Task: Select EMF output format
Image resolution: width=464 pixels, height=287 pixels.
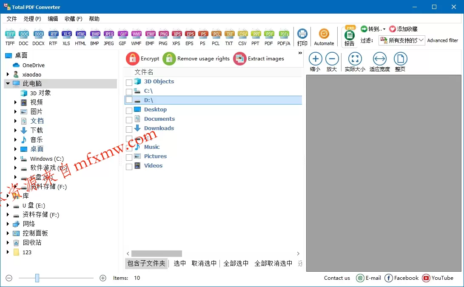Action: click(150, 37)
